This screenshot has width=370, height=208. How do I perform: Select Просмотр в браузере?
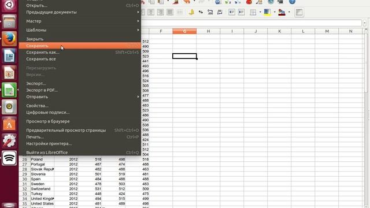point(80,121)
